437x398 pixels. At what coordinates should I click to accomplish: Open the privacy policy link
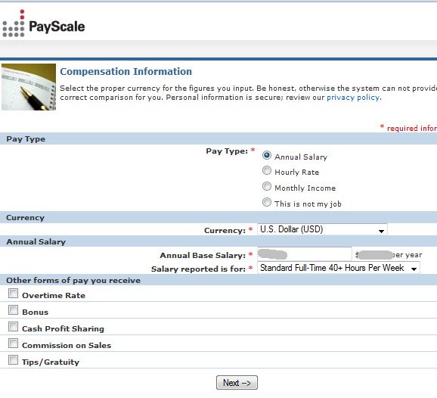coord(353,98)
